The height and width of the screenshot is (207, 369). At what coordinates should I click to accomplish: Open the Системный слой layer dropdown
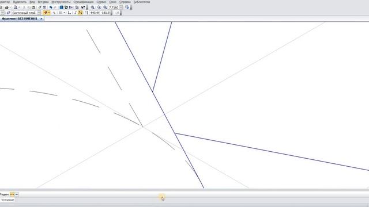39,13
